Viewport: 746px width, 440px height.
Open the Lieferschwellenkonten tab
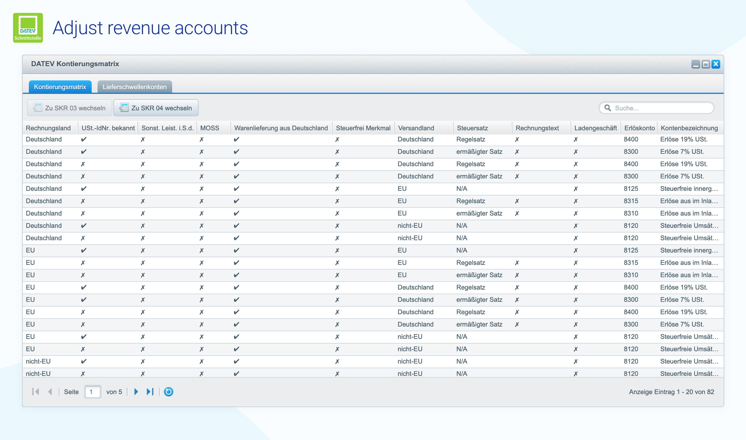point(135,87)
